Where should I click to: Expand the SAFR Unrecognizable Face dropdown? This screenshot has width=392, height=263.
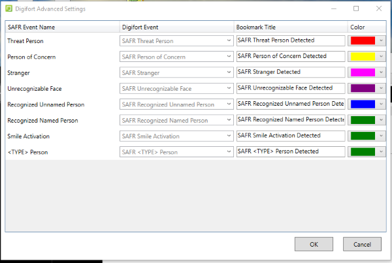[x=176, y=88]
